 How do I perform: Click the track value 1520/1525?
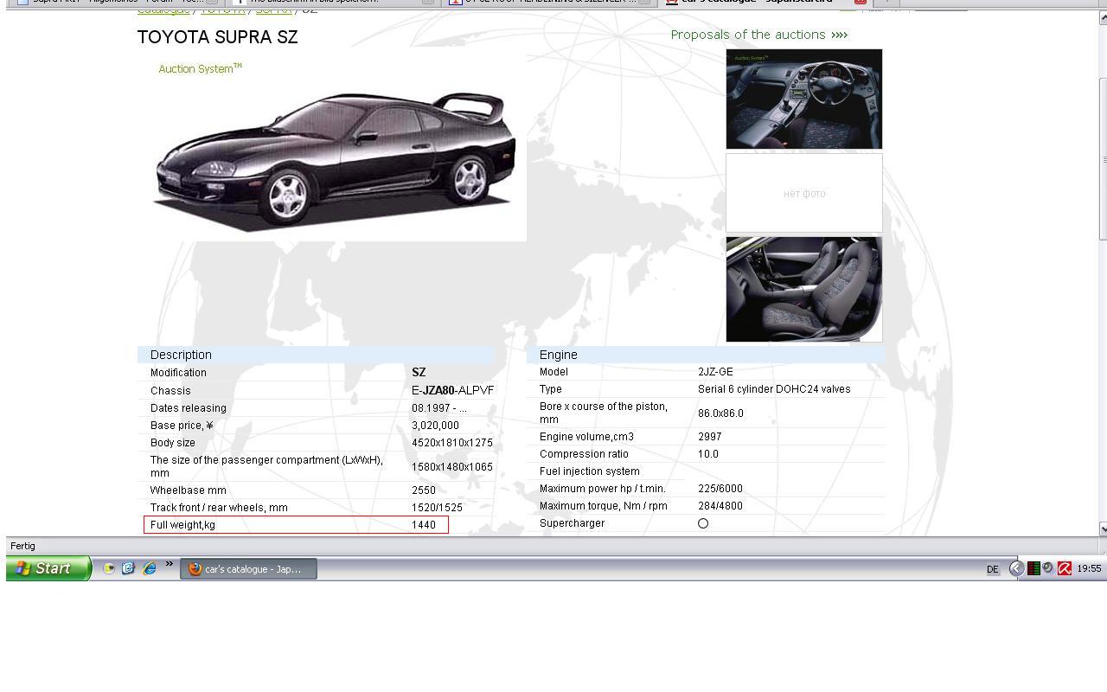[438, 507]
